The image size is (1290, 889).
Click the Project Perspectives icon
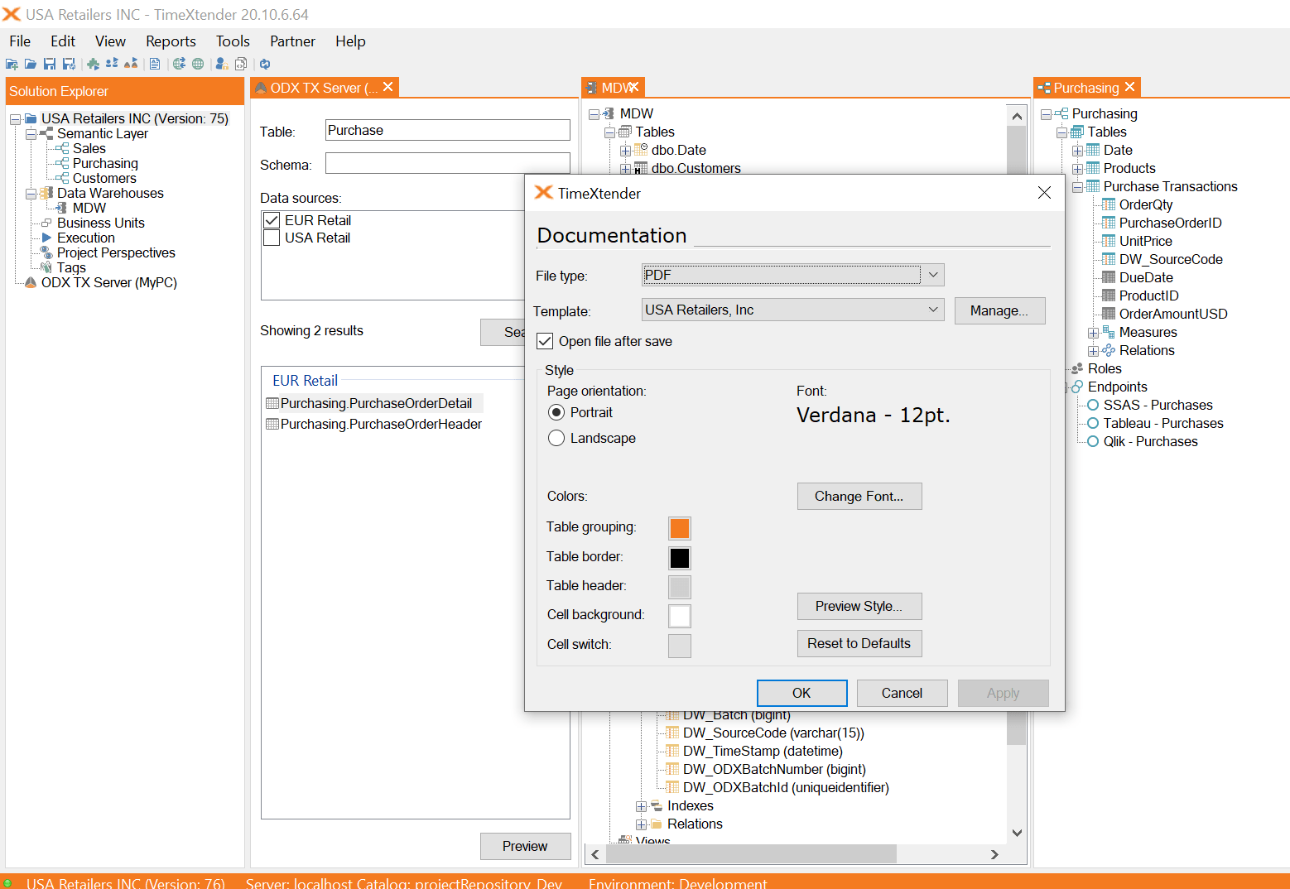tap(46, 252)
